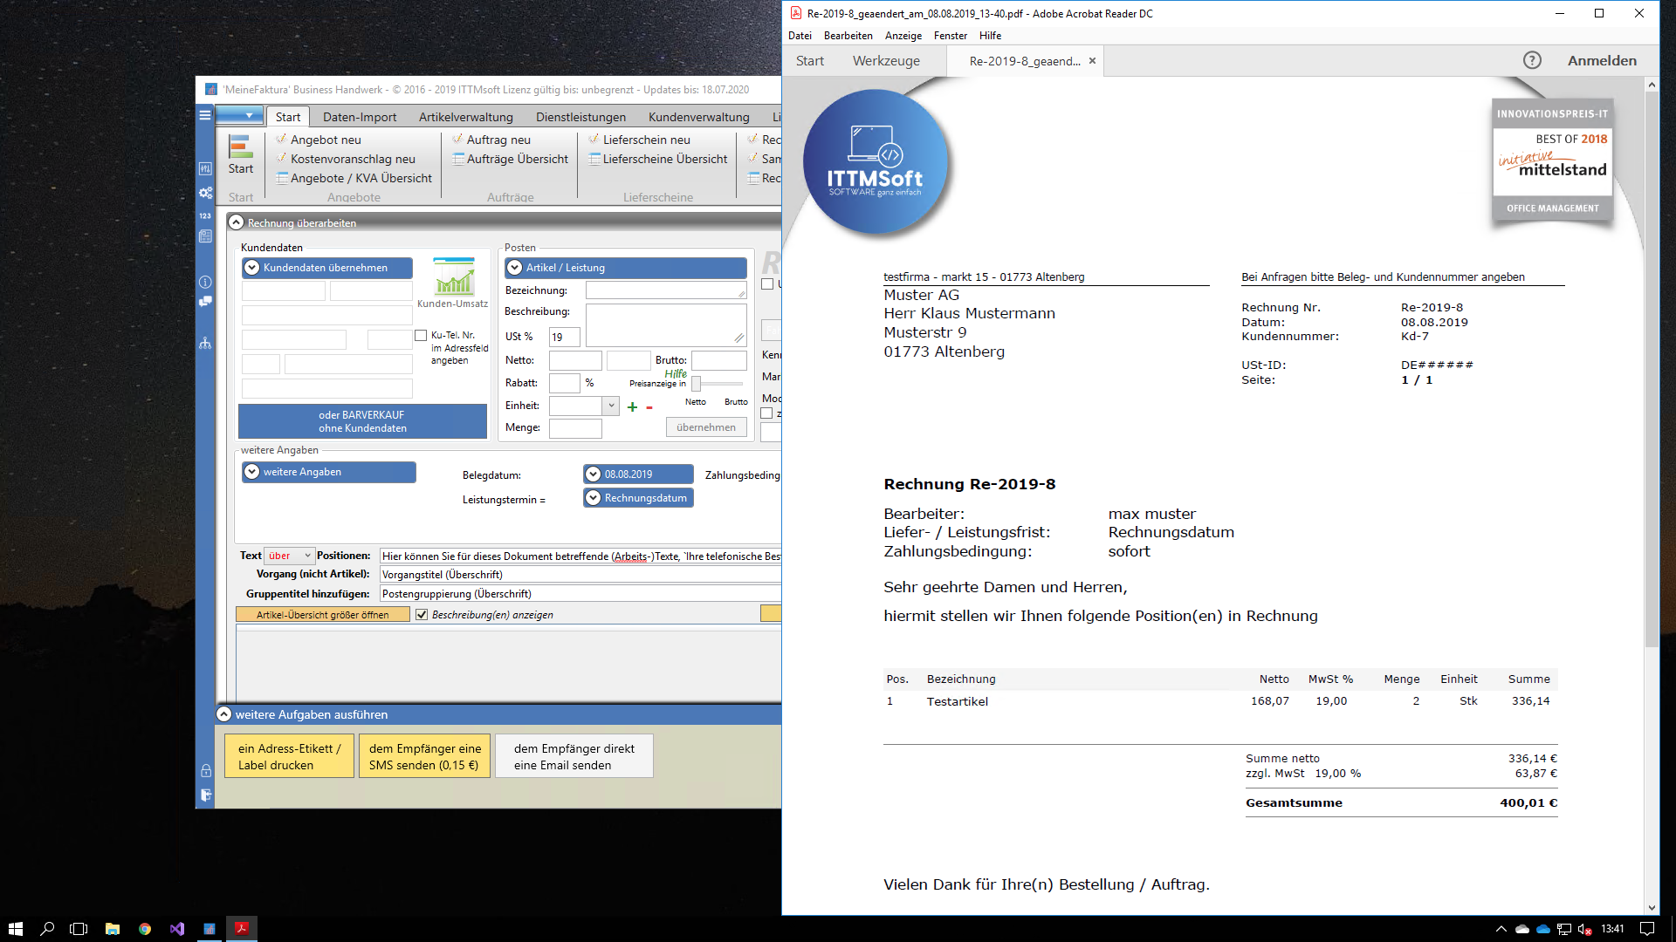1676x942 pixels.
Task: Open the newspaper icon in MeineFaktura sidebar
Action: 205,236
